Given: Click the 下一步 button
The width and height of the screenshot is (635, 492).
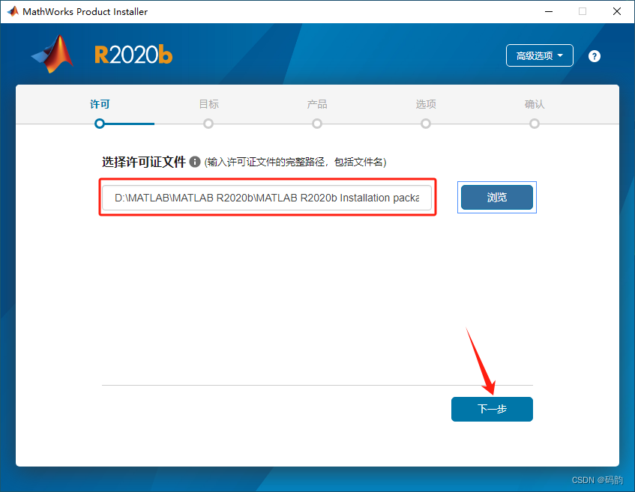Looking at the screenshot, I should tap(492, 409).
